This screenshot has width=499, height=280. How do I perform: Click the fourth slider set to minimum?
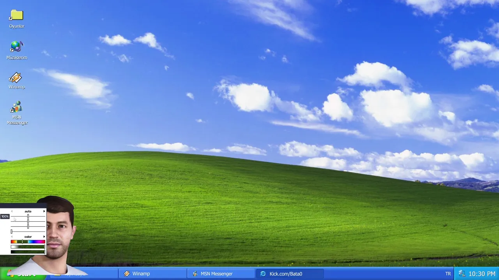tap(28, 231)
